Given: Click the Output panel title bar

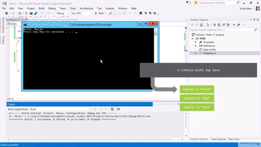Looking at the screenshot, I should point(79,104).
